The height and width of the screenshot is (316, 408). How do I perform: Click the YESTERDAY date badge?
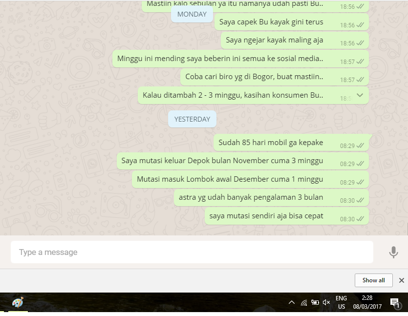click(192, 119)
